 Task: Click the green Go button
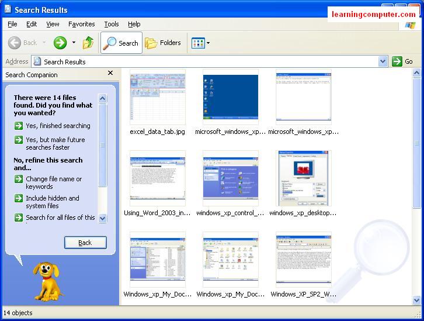(402, 61)
